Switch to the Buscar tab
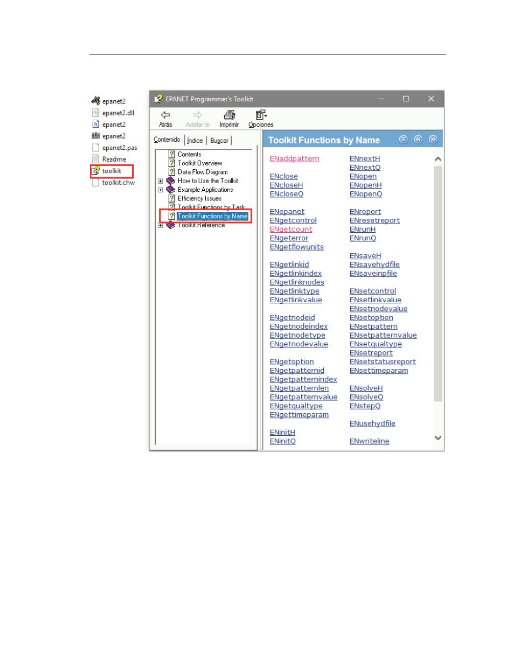The image size is (505, 669). (220, 141)
